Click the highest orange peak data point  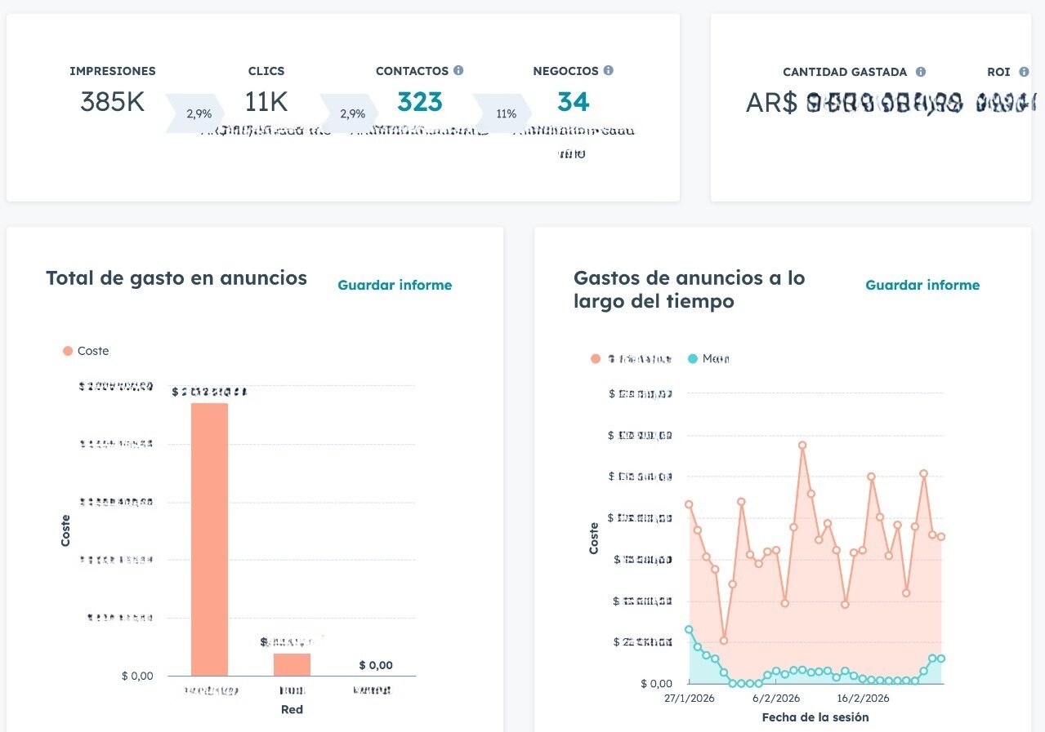coord(802,445)
